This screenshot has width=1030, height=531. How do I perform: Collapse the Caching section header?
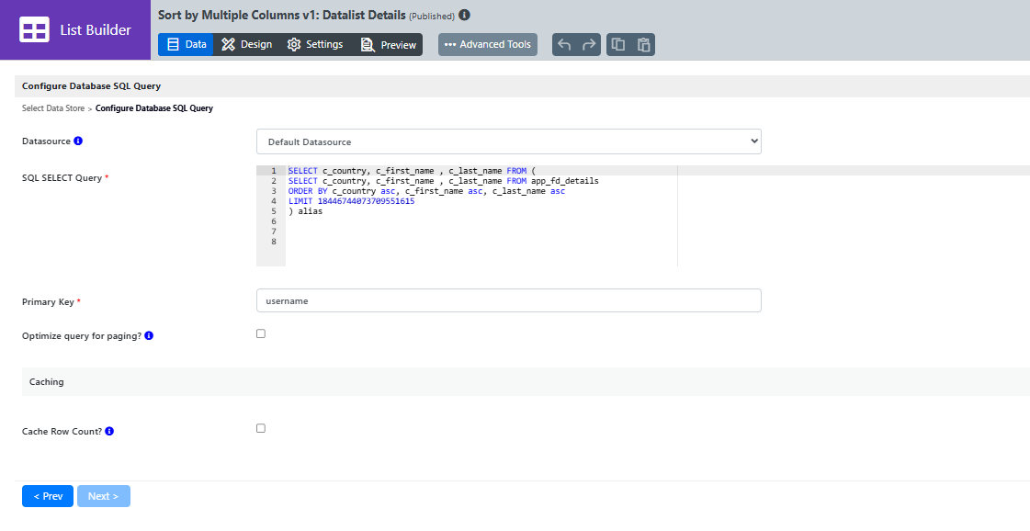point(526,381)
